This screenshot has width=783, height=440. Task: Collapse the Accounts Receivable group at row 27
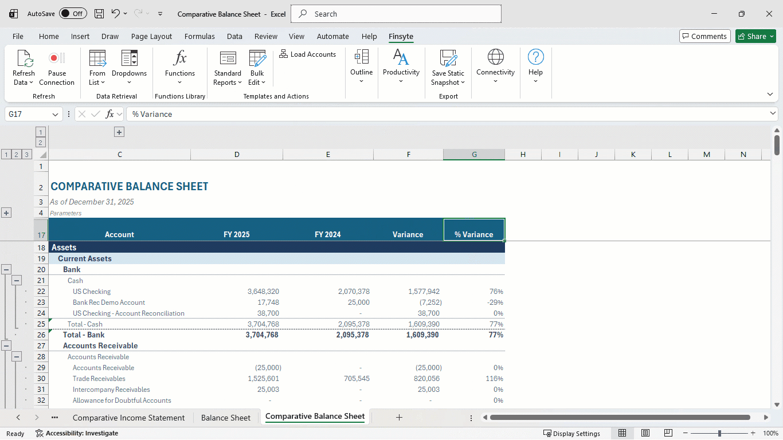tap(6, 345)
